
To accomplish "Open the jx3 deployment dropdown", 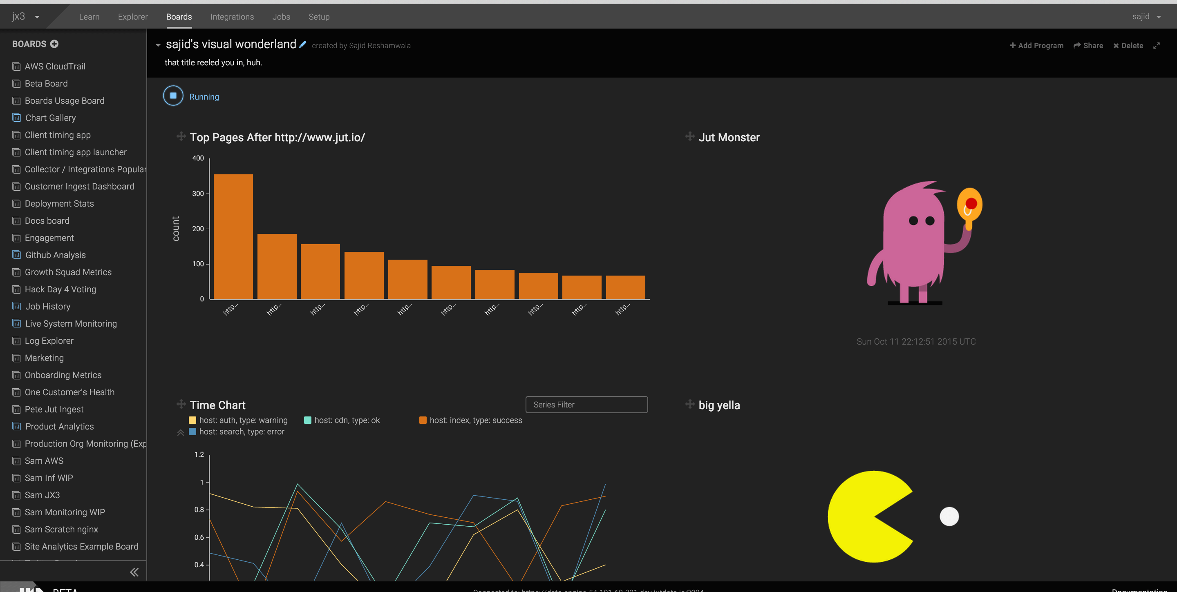I will point(26,17).
